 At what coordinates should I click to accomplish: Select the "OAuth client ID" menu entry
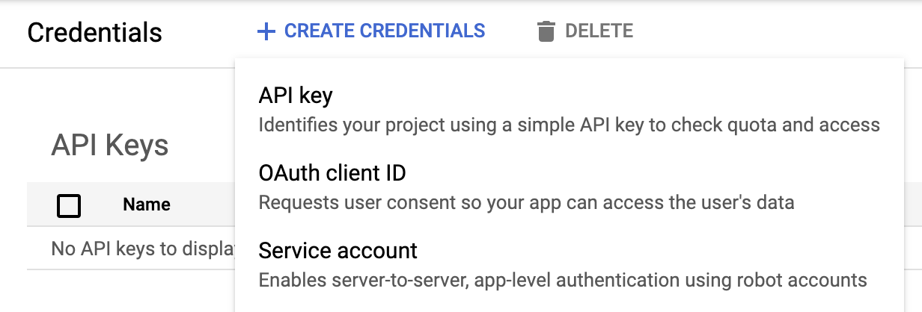tap(332, 174)
